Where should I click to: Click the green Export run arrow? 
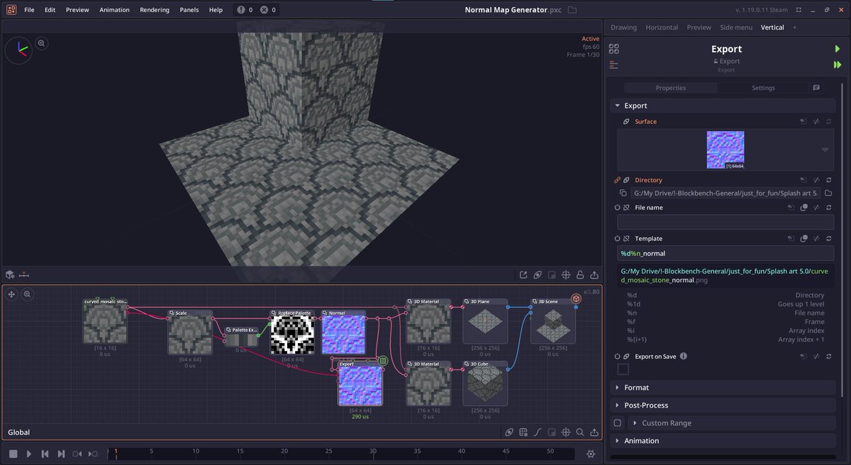[838, 49]
